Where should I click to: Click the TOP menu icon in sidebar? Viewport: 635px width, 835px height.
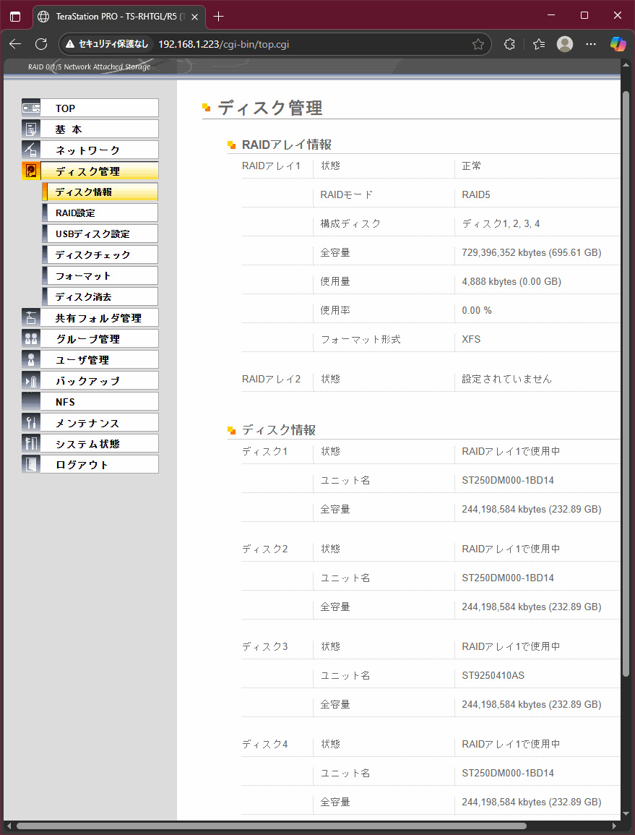31,108
